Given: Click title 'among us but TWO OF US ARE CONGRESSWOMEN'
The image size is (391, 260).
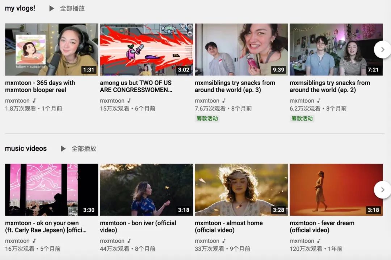Looking at the screenshot, I should point(136,86).
